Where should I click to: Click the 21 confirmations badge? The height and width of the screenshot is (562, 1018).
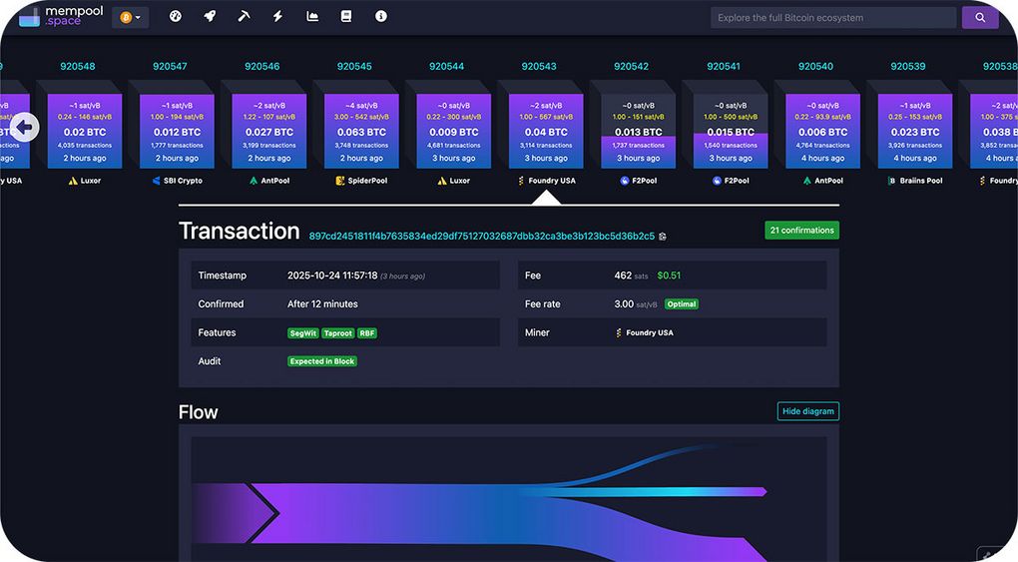pyautogui.click(x=801, y=231)
